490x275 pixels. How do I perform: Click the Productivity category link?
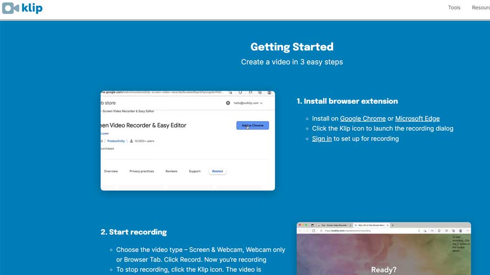click(x=116, y=141)
